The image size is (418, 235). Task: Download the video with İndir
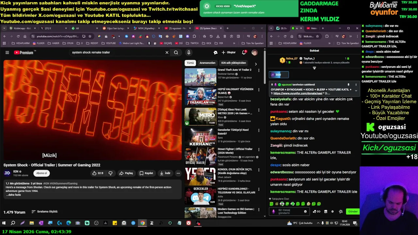click(165, 173)
